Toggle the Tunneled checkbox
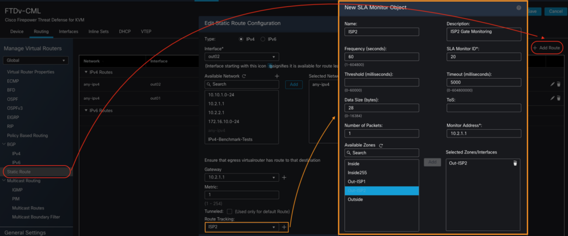568x236 pixels. pyautogui.click(x=229, y=212)
